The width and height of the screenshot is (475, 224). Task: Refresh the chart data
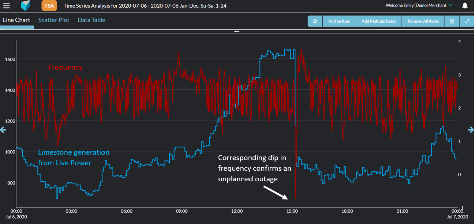pyautogui.click(x=315, y=21)
